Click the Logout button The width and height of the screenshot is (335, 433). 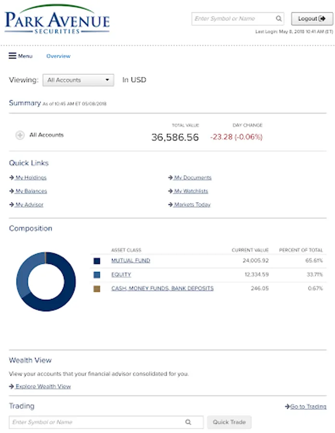click(x=312, y=19)
